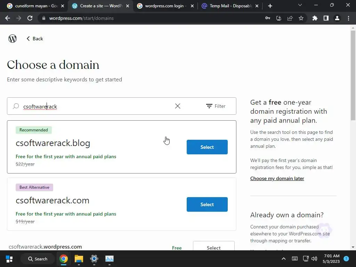
Task: Open saved passwords key icon
Action: (x=268, y=18)
